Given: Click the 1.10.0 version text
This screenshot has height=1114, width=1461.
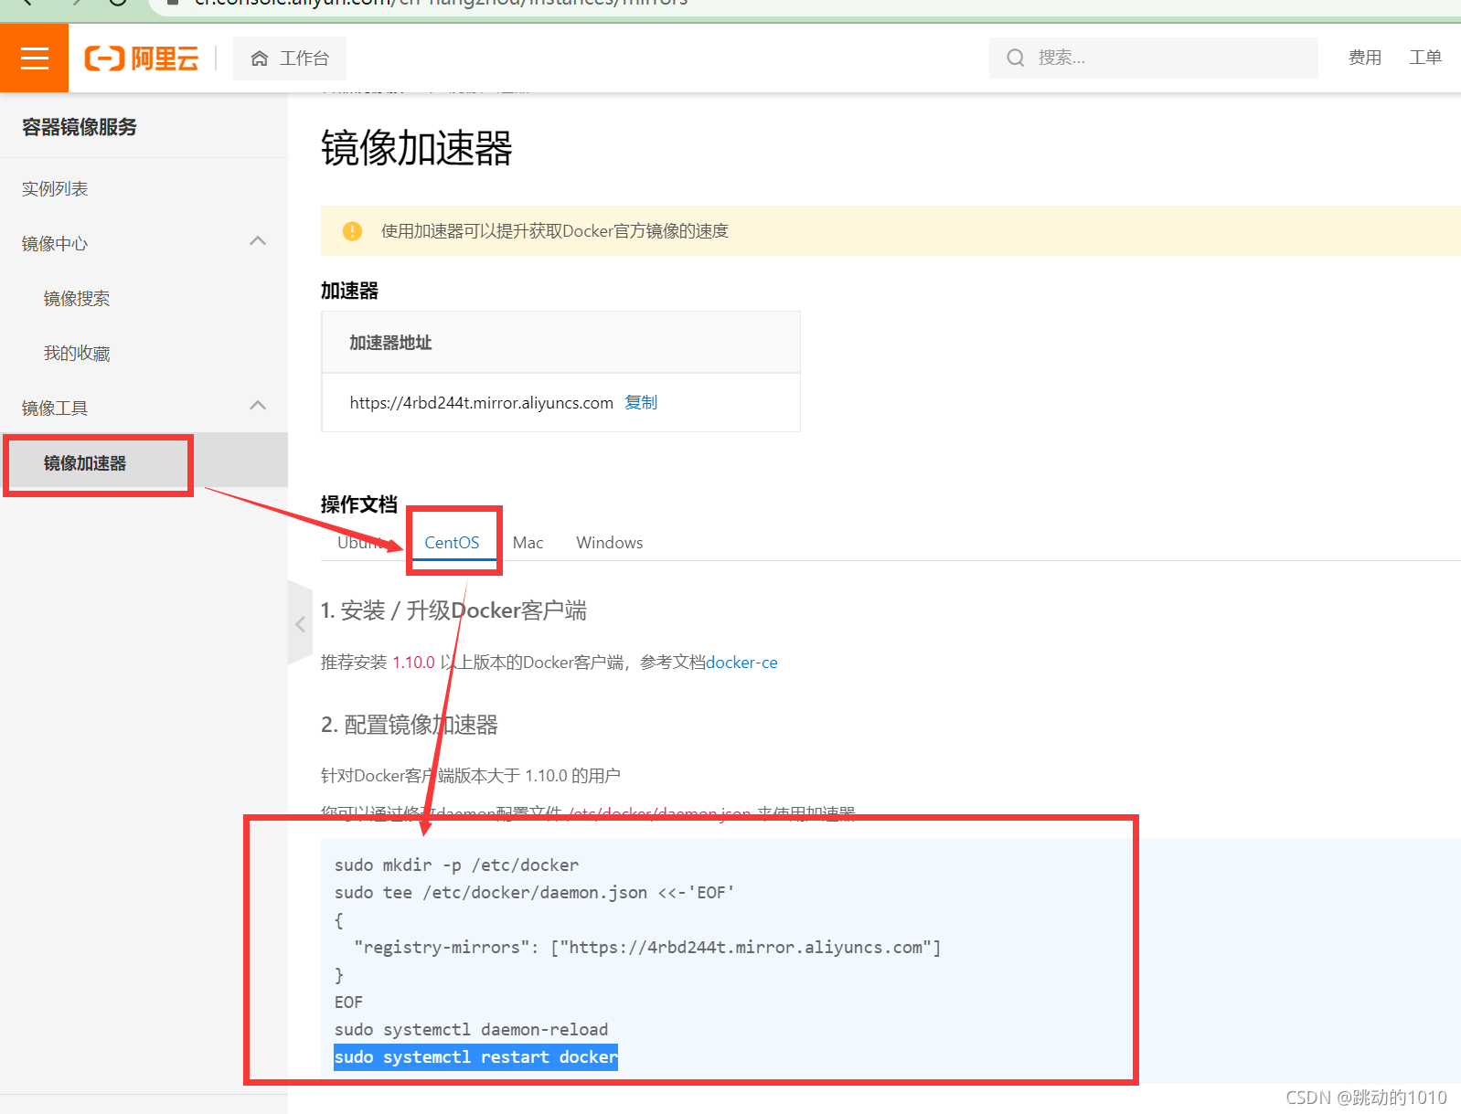Looking at the screenshot, I should (x=413, y=662).
